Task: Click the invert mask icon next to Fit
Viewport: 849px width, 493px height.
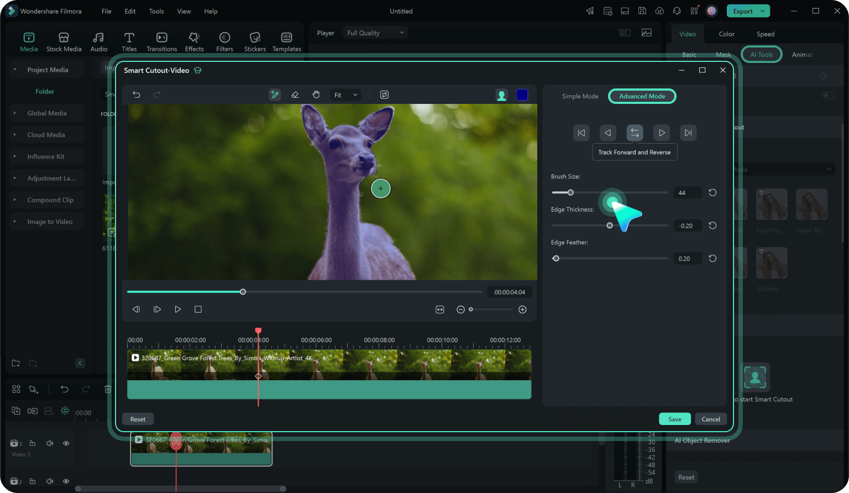Action: (x=384, y=95)
